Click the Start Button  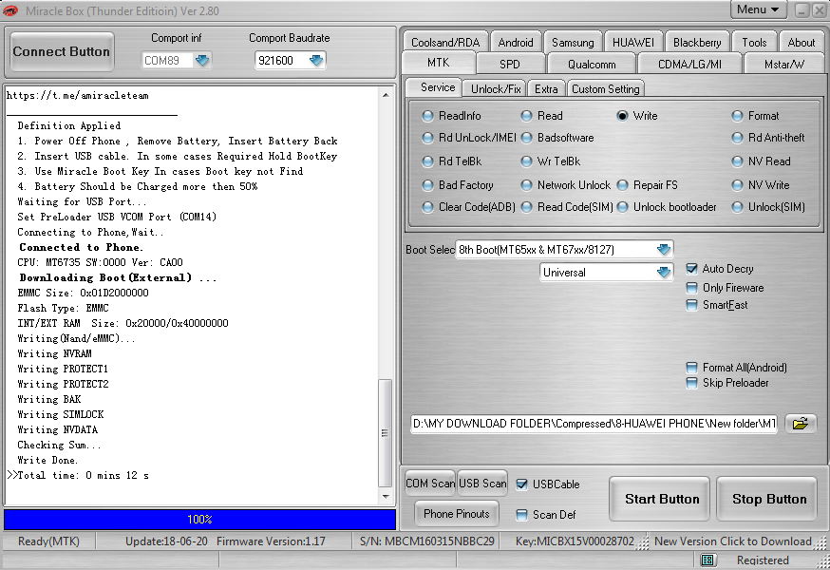660,499
